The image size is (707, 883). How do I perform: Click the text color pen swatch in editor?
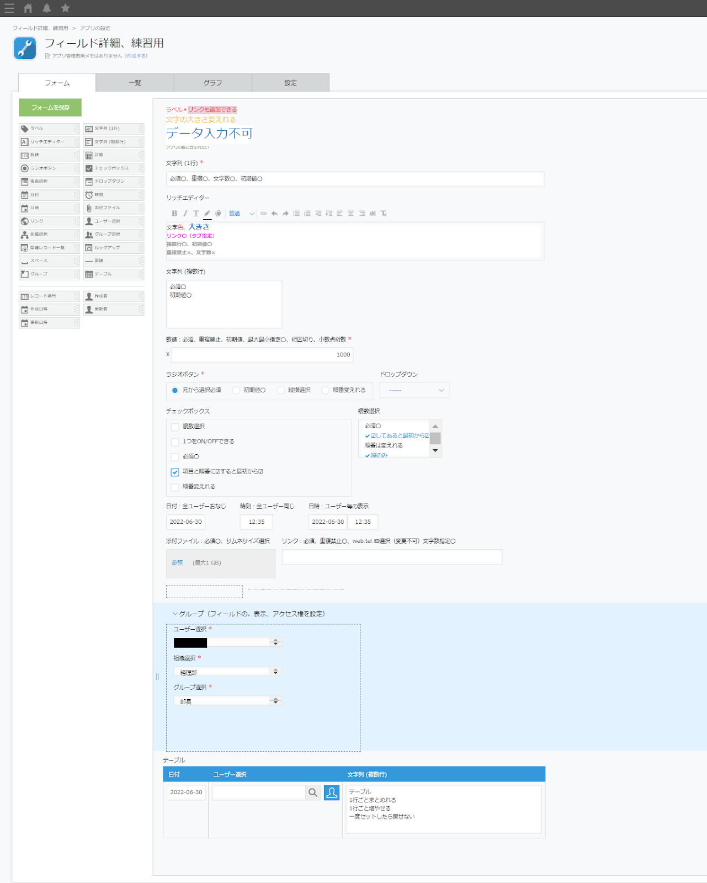[207, 214]
